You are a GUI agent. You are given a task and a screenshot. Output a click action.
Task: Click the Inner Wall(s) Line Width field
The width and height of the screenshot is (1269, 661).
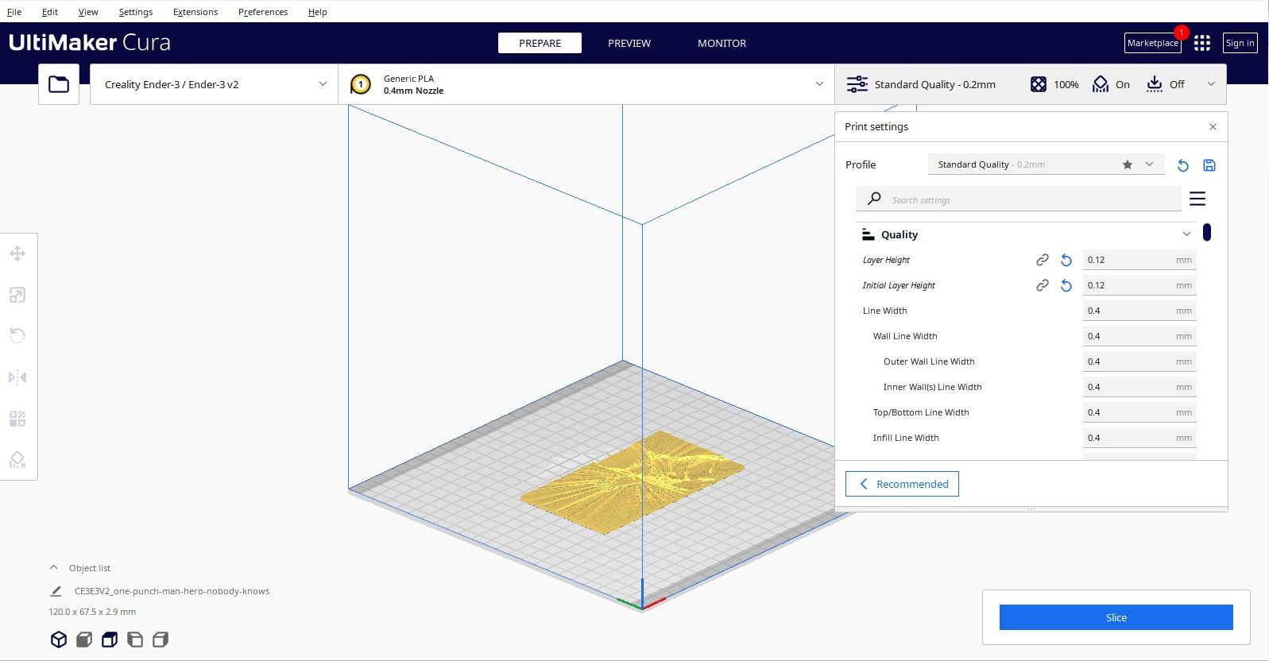pos(1139,387)
